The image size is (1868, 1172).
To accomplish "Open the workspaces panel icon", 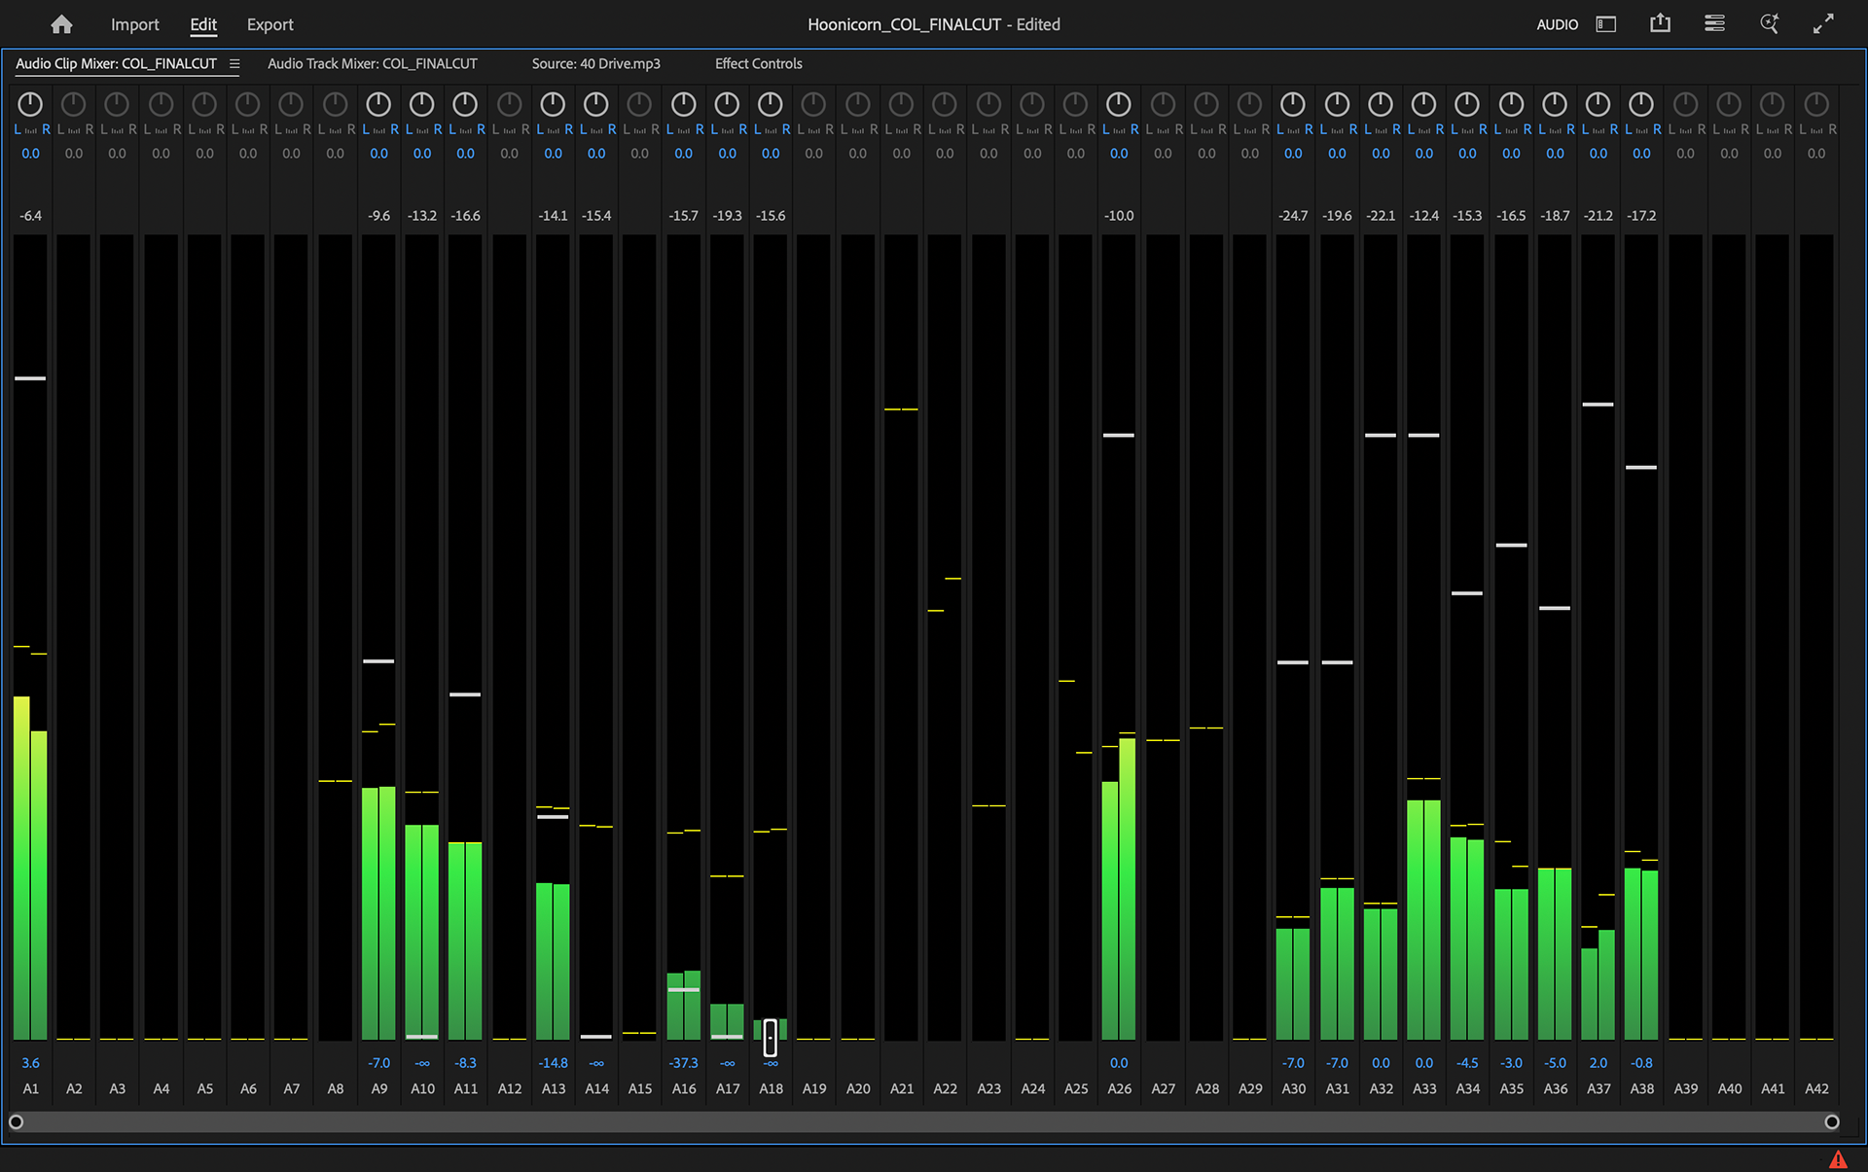I will pos(1606,24).
